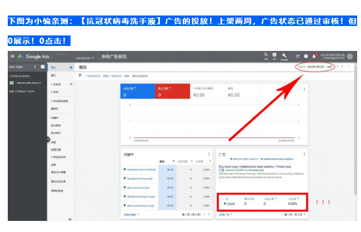
Task: Click the antibacterial hand sanitizer ad group breadcrumb
Action: coord(278,159)
